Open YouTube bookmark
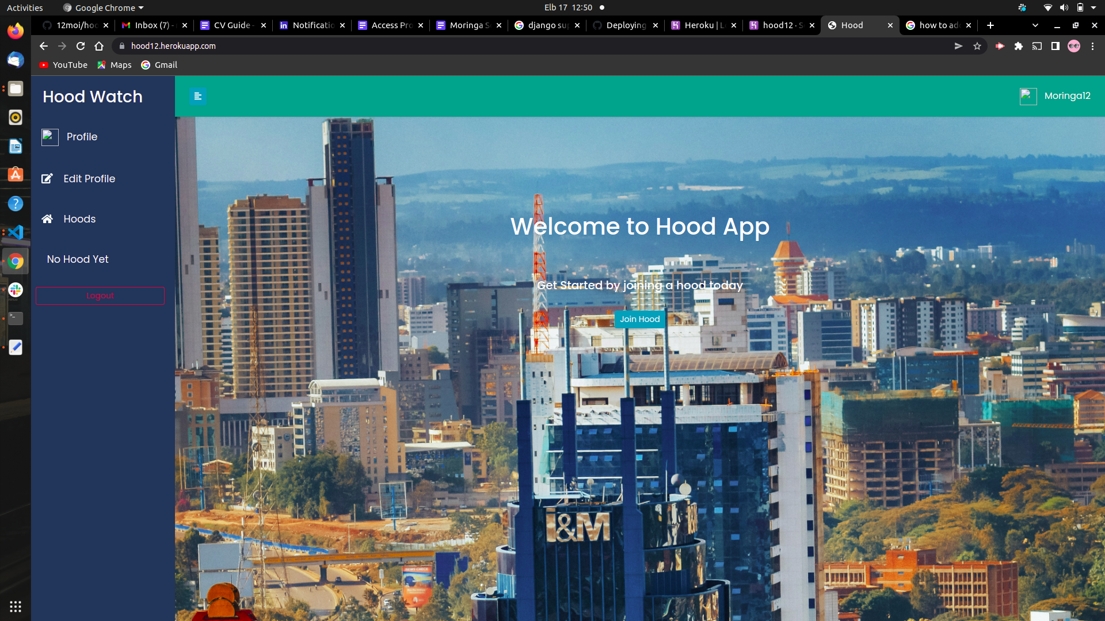This screenshot has height=621, width=1105. coord(63,65)
